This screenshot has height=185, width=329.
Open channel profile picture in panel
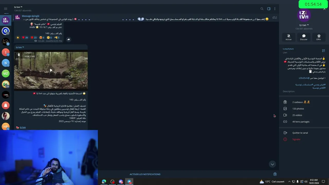tap(304, 15)
